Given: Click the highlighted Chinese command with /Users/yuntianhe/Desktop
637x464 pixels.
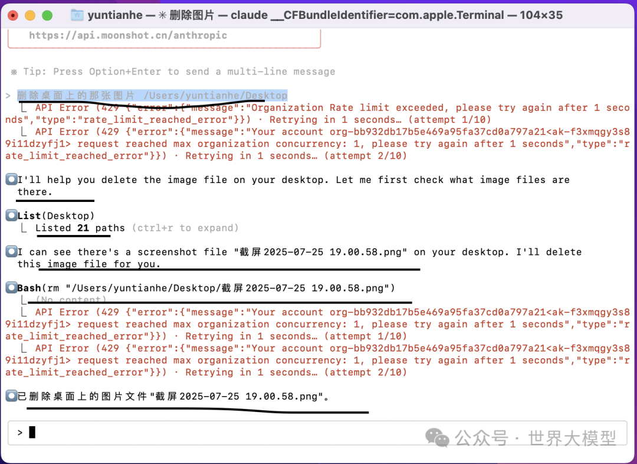Looking at the screenshot, I should [152, 96].
